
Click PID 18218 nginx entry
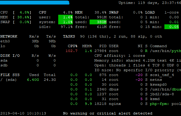pyautogui.click(x=100, y=104)
